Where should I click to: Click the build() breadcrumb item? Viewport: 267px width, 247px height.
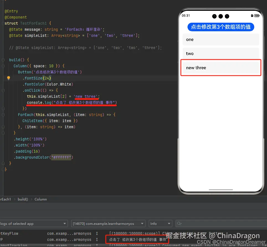[23, 199]
